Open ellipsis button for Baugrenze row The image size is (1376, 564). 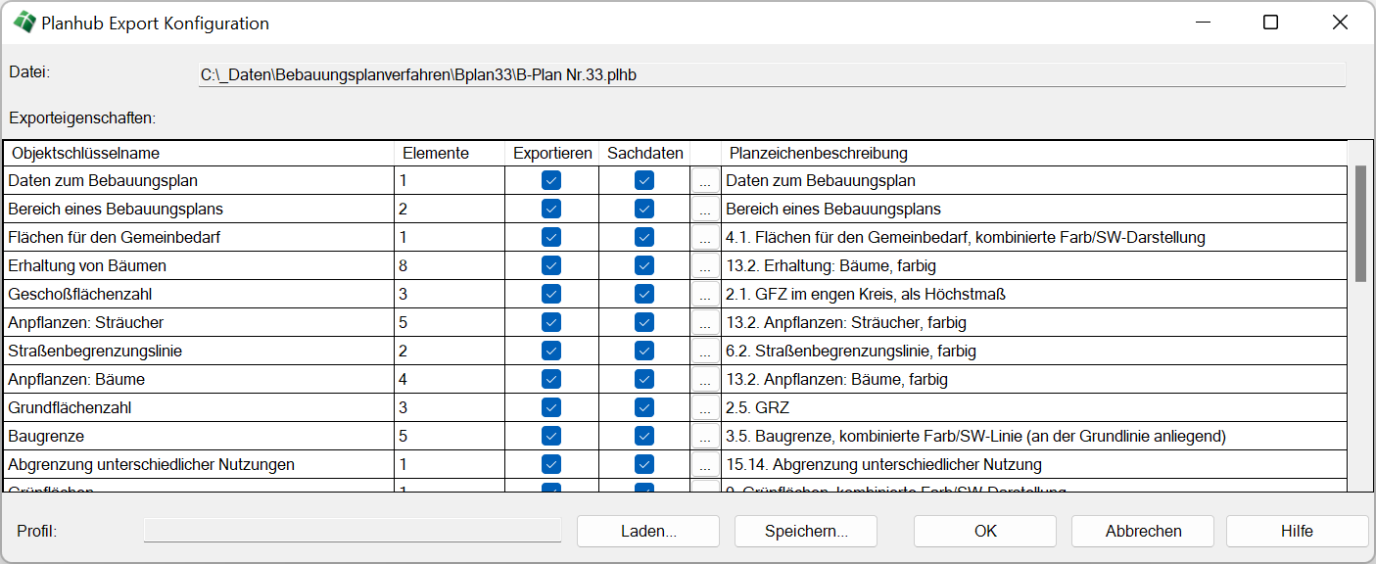coord(705,436)
